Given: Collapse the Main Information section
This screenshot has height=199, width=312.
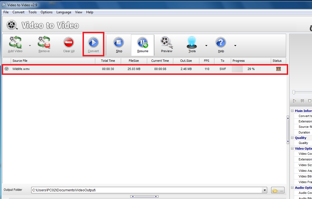Looking at the screenshot, I should coord(292,111).
